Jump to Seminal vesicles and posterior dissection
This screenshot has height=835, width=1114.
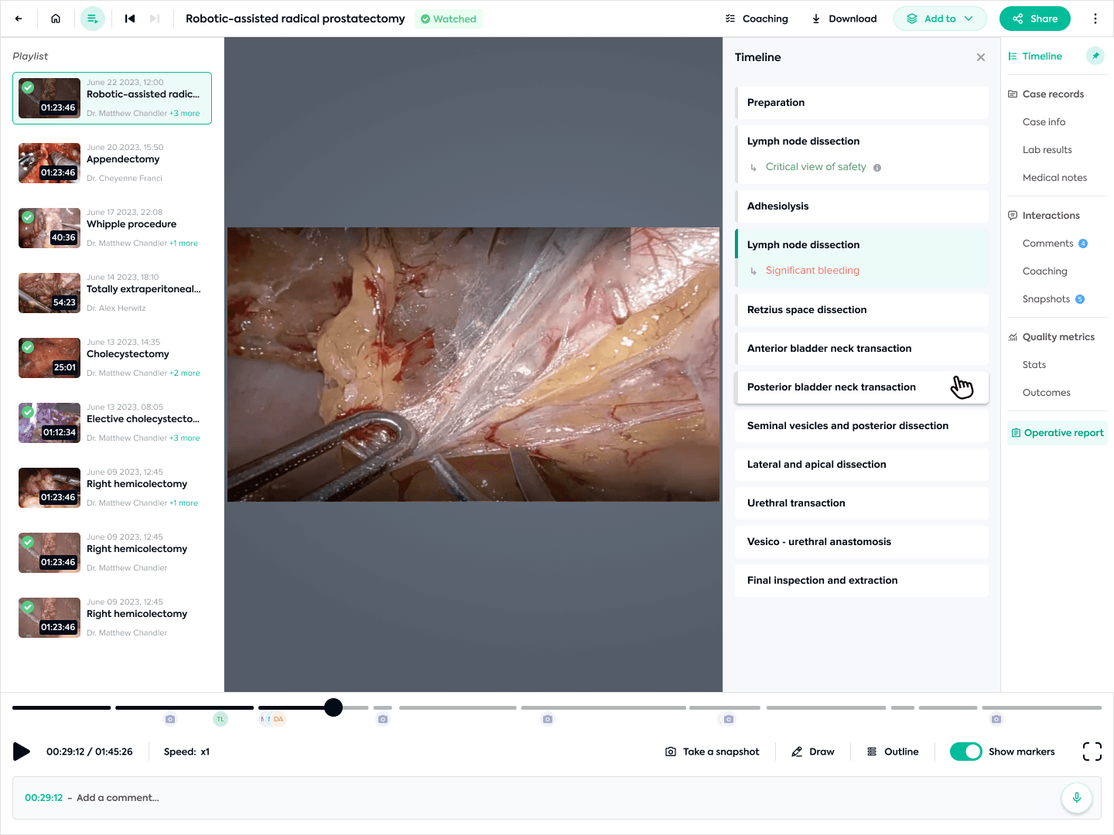tap(862, 426)
